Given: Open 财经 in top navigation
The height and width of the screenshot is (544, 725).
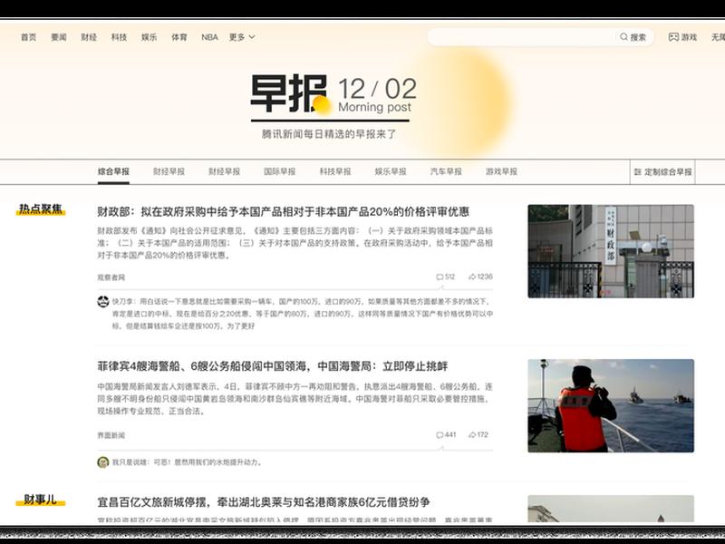Looking at the screenshot, I should pyautogui.click(x=89, y=37).
